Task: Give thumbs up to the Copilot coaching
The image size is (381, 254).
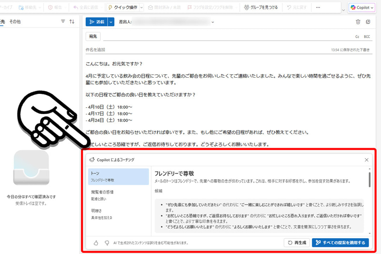Action: (x=96, y=243)
